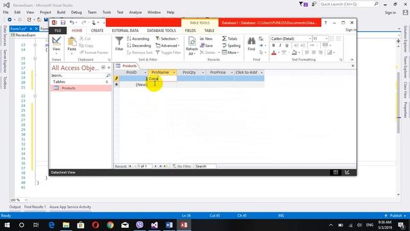Switch to the CREATE ribbon tab
This screenshot has height=231, width=410.
point(97,31)
